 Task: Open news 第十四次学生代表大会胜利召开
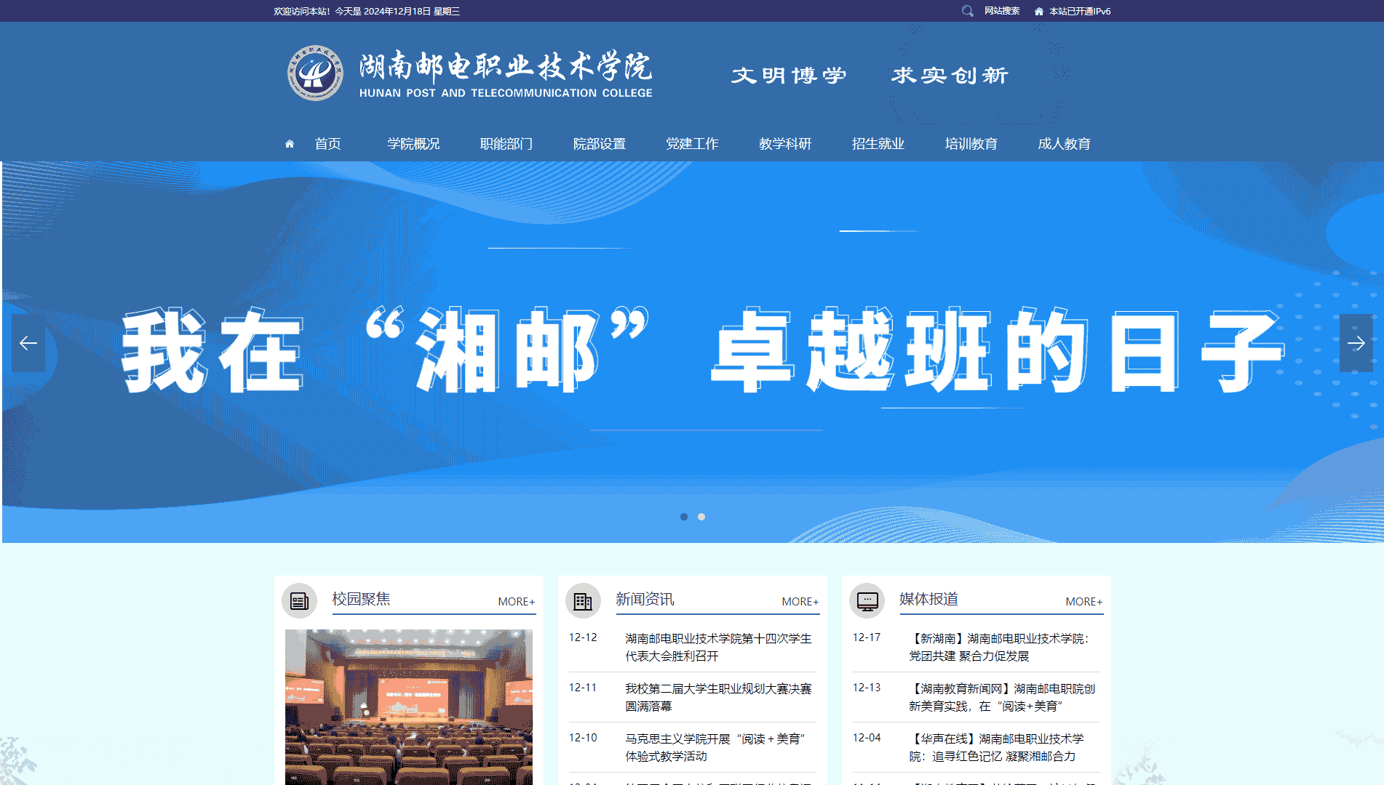[x=718, y=647]
